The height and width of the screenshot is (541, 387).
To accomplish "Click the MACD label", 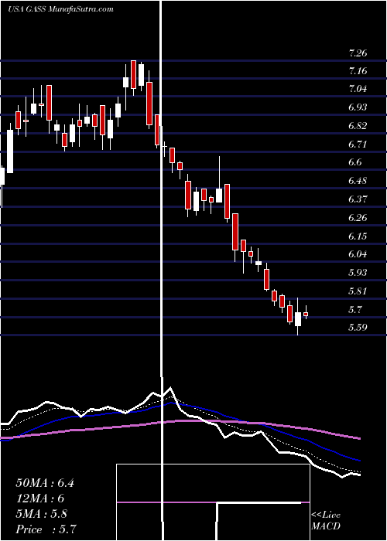I will [326, 526].
